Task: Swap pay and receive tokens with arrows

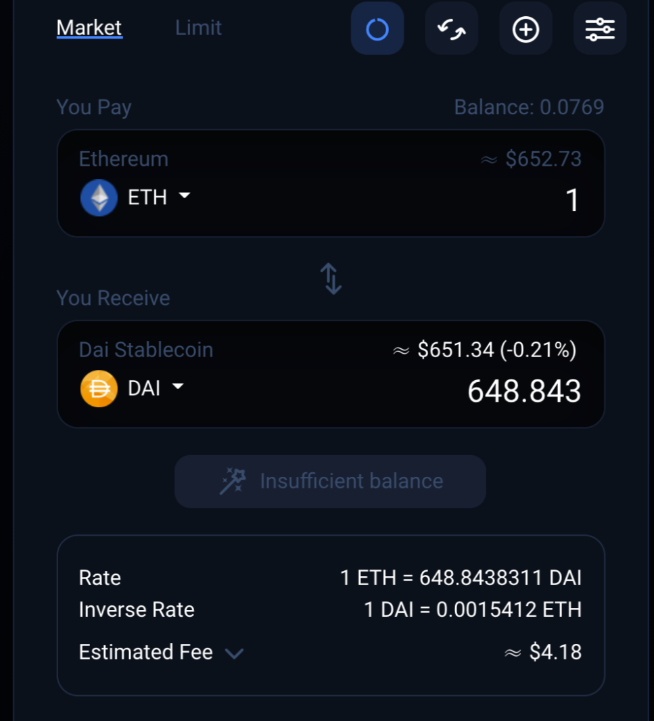Action: coord(331,279)
